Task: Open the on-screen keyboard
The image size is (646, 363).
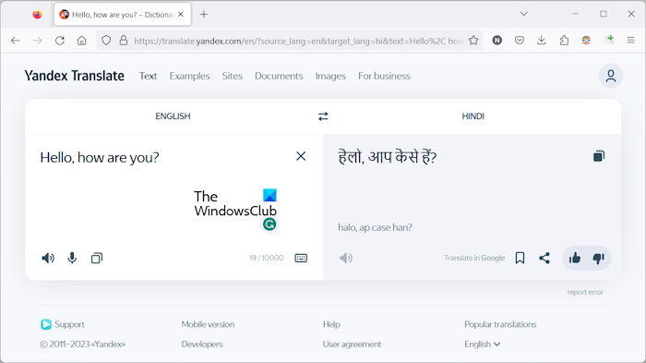Action: pyautogui.click(x=301, y=259)
